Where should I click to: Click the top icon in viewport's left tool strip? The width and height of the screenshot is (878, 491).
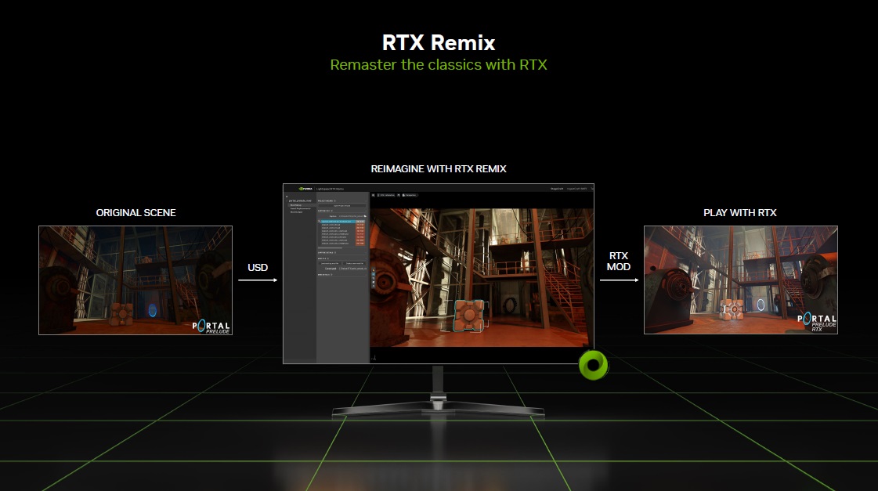click(x=374, y=271)
